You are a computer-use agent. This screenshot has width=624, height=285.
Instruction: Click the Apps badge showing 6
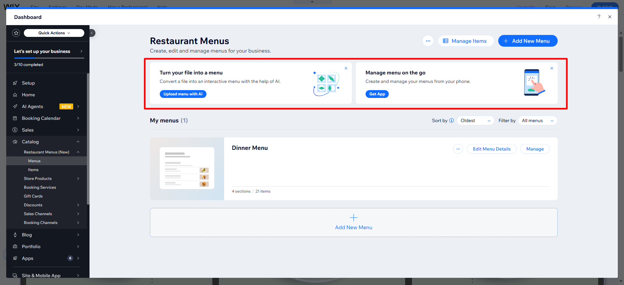pos(70,258)
